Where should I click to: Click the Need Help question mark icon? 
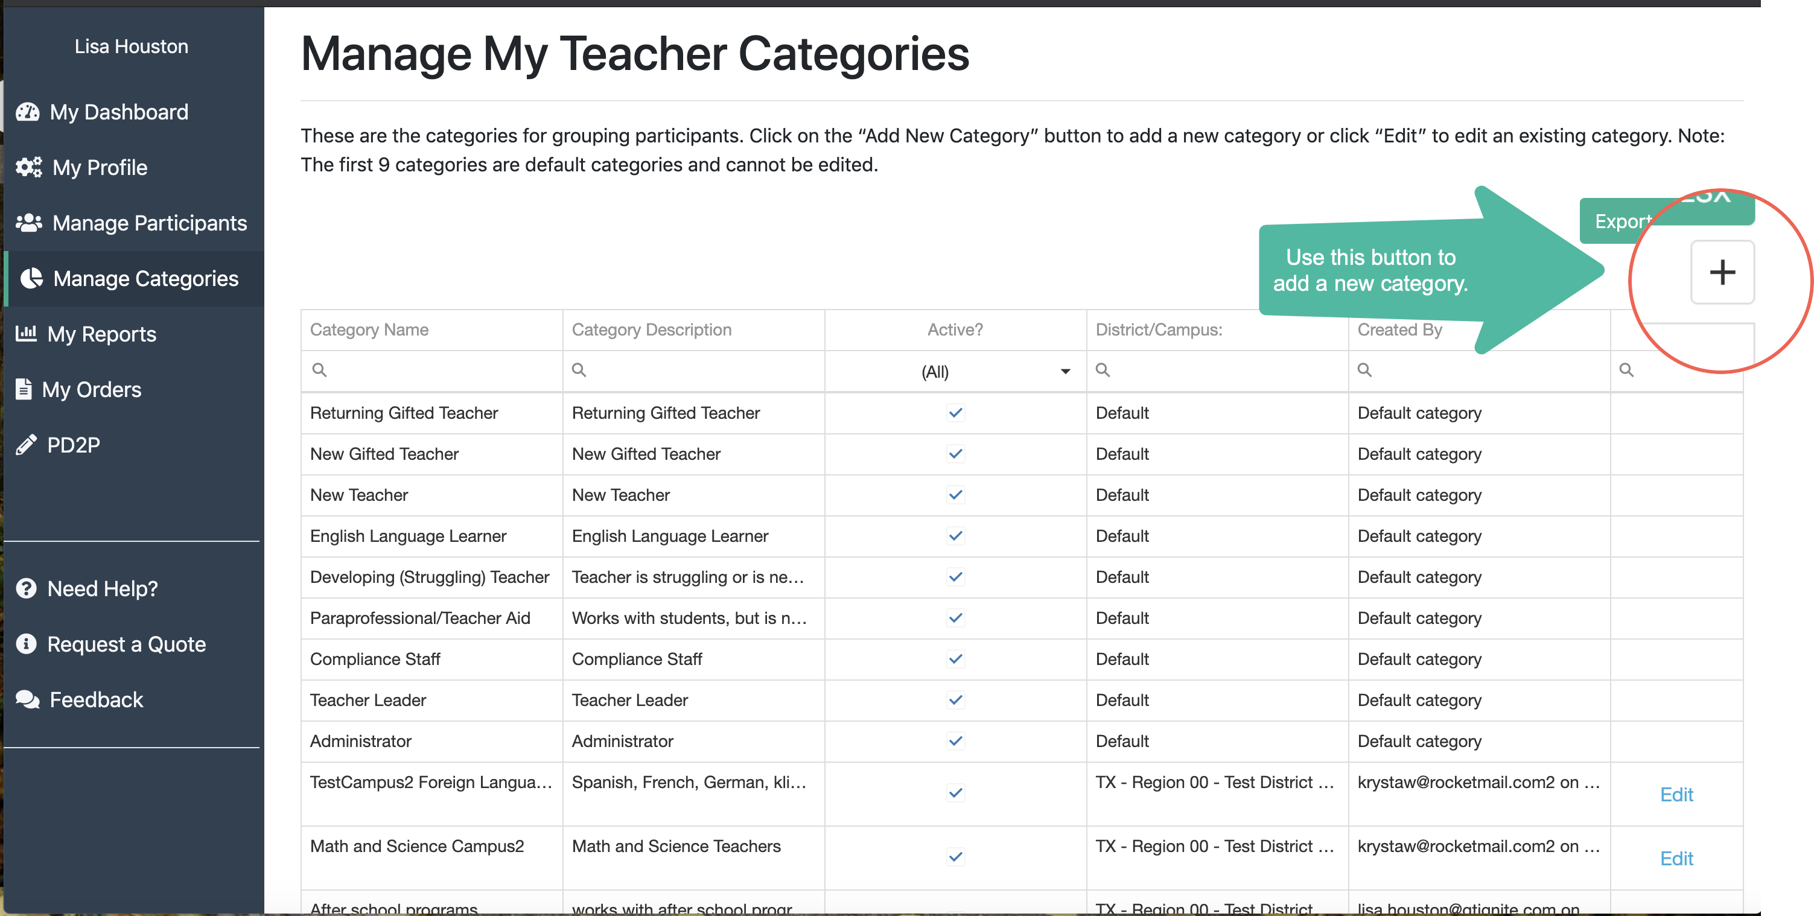[x=26, y=588]
